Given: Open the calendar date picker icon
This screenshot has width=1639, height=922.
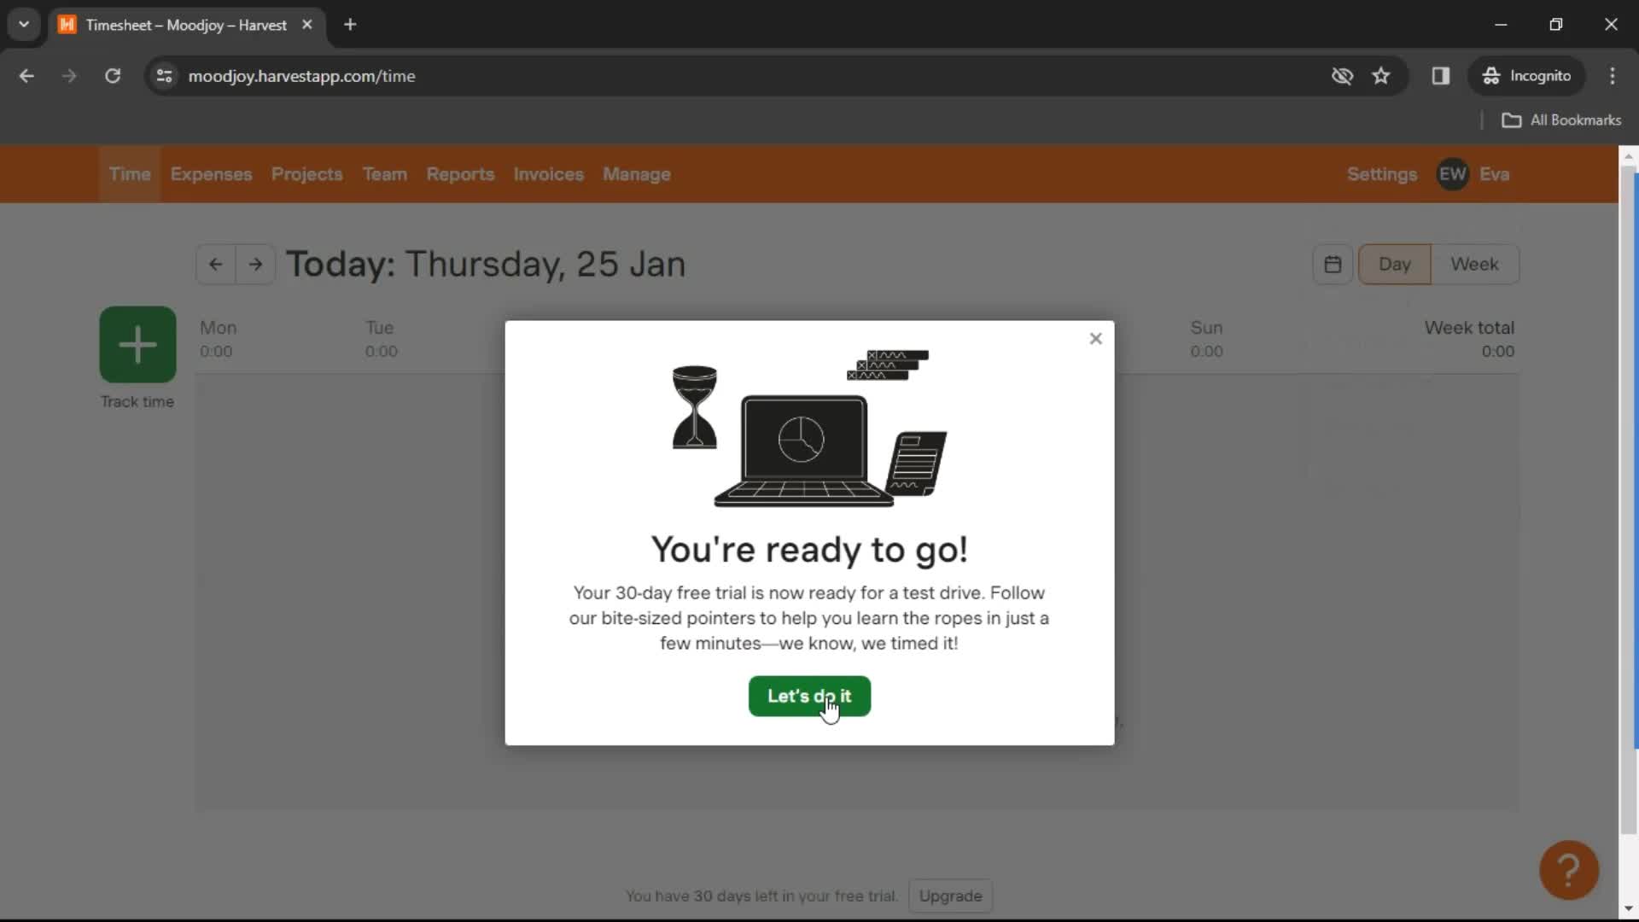Looking at the screenshot, I should (1332, 264).
